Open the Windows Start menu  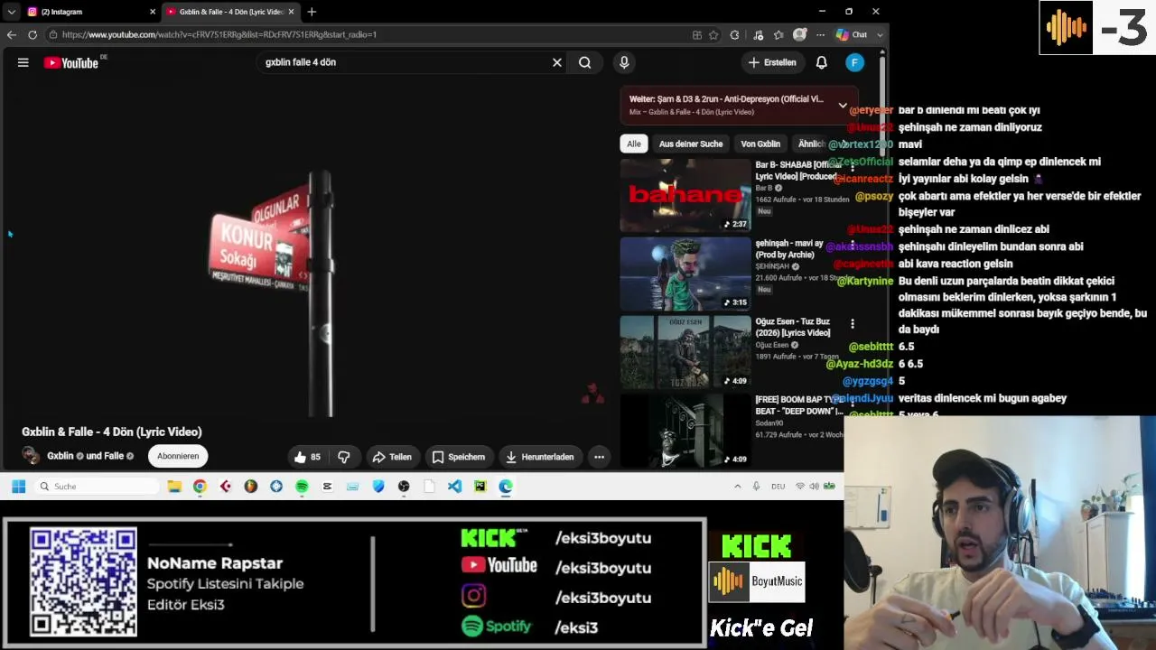pos(18,486)
